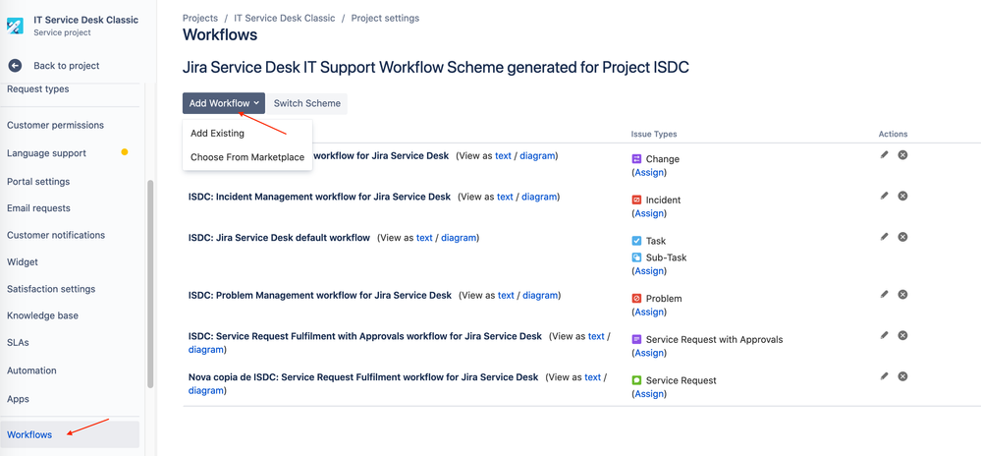This screenshot has height=456, width=981.
Task: View Incident Management workflow as text
Action: click(x=505, y=197)
